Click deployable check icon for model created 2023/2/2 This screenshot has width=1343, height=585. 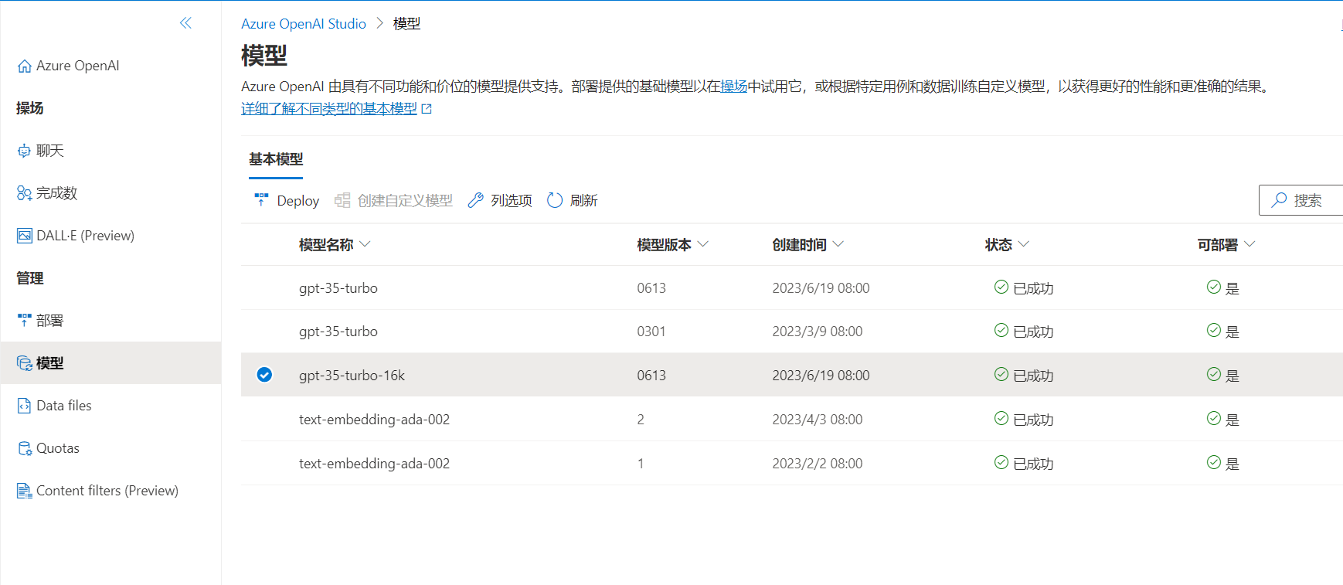point(1214,462)
